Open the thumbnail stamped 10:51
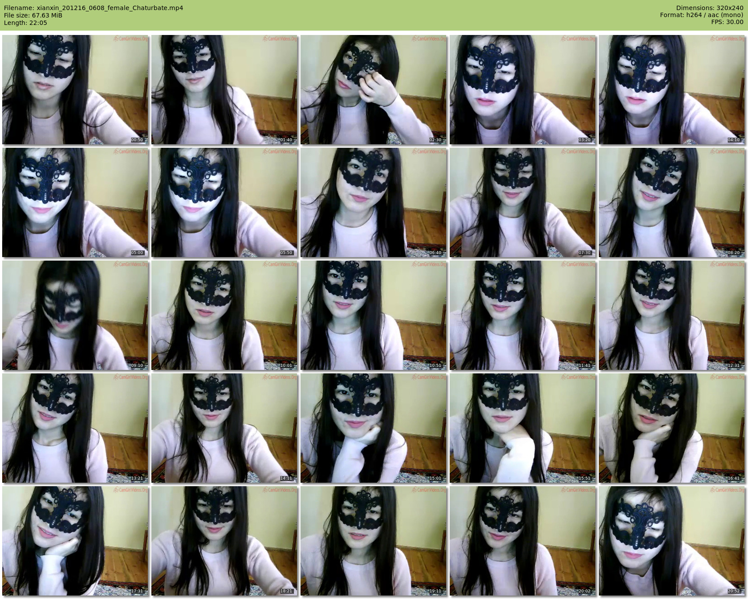Image resolution: width=748 pixels, height=599 pixels. pos(374,315)
